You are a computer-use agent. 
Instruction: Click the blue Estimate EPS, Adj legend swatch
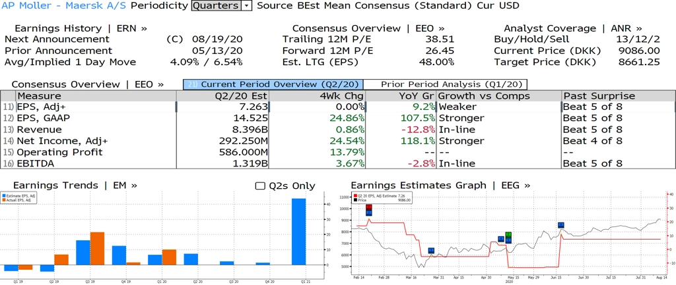[3, 196]
